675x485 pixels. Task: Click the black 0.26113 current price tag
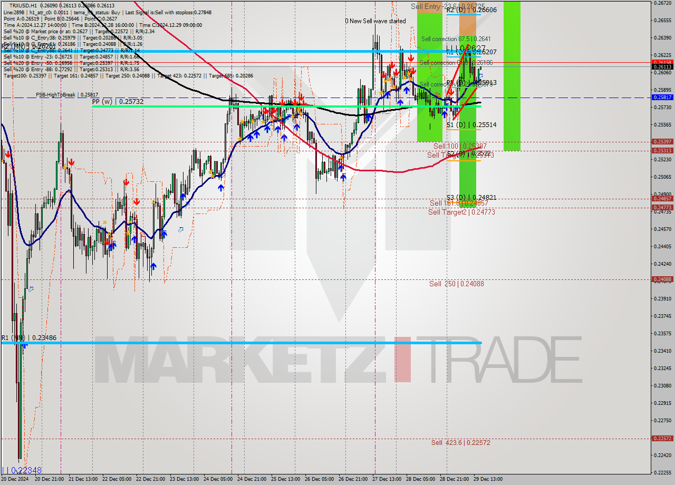click(662, 67)
